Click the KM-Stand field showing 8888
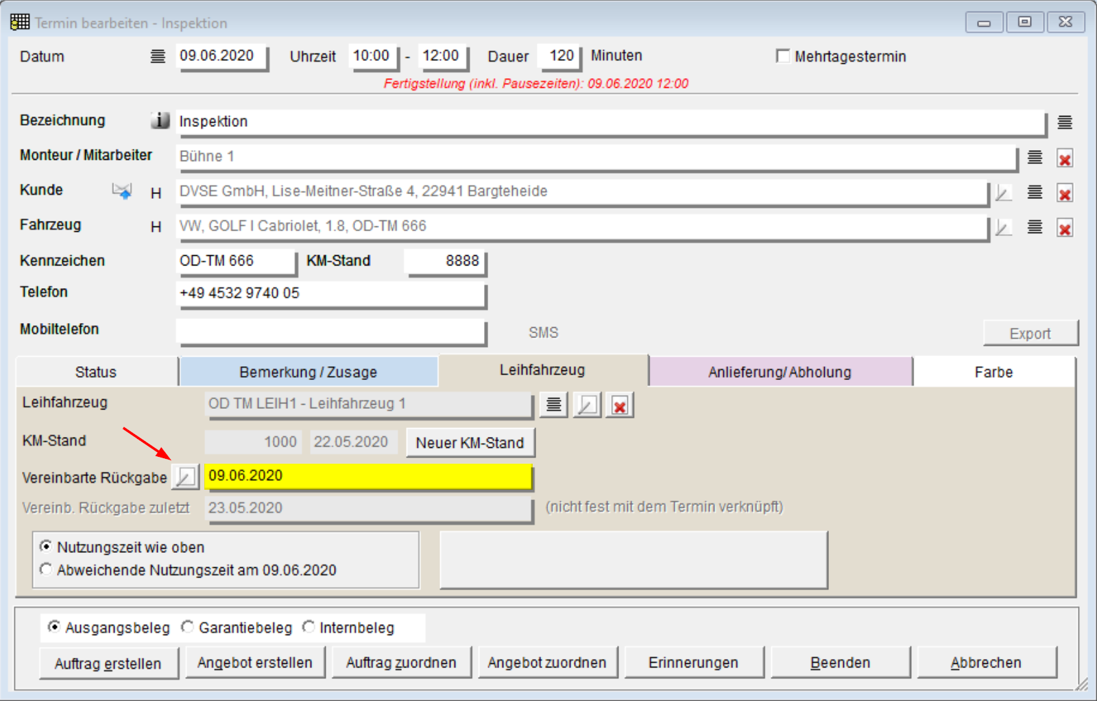 pos(446,261)
